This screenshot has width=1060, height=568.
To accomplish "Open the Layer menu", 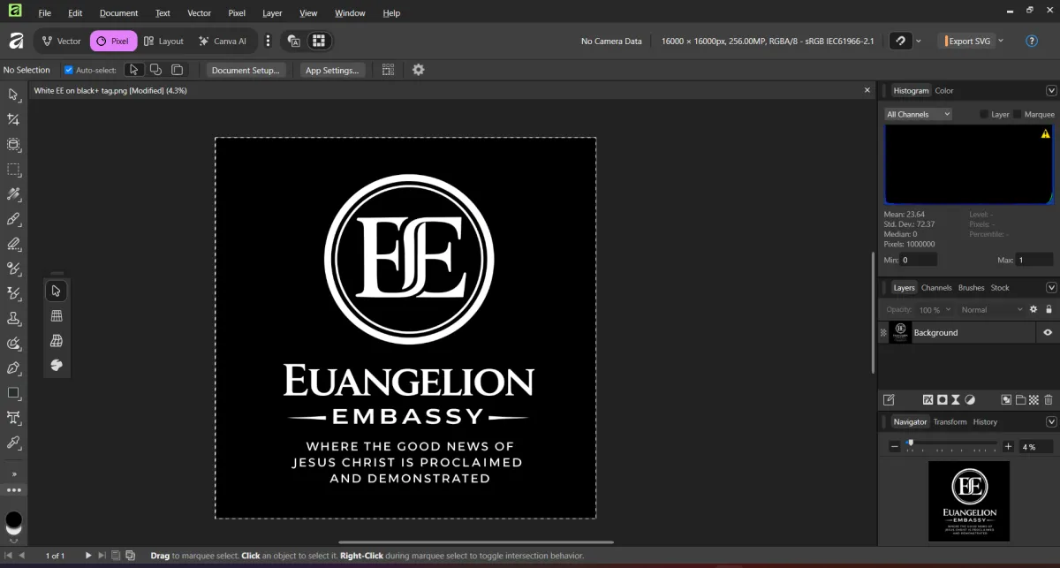I will click(x=272, y=13).
